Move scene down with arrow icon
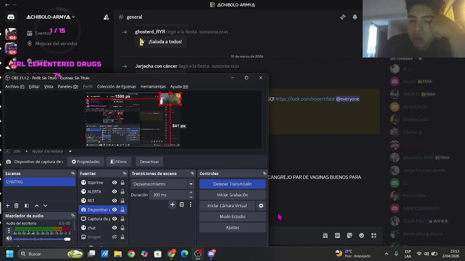 45,206
